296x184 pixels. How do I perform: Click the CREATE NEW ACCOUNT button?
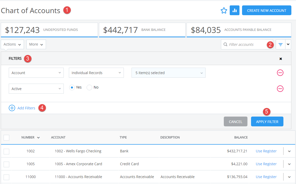(x=266, y=10)
